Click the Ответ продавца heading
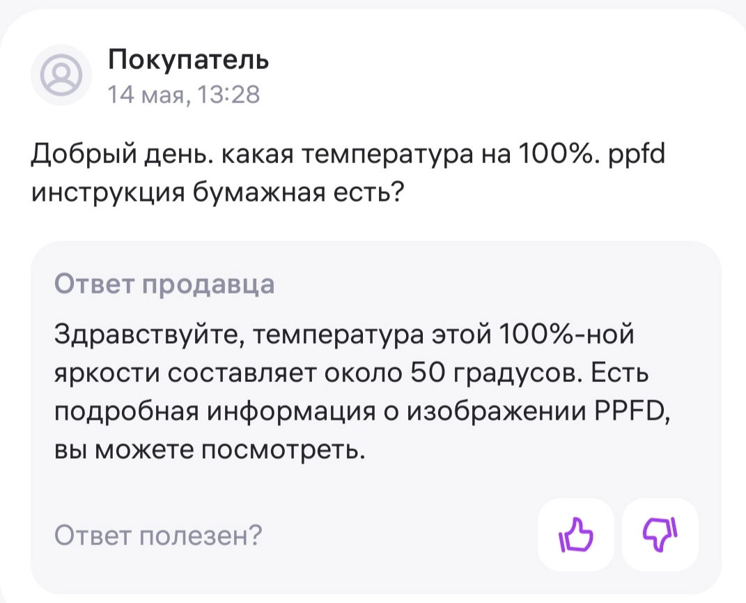Image resolution: width=746 pixels, height=603 pixels. (164, 284)
